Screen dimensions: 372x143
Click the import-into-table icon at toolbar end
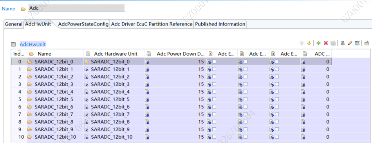click(367, 43)
